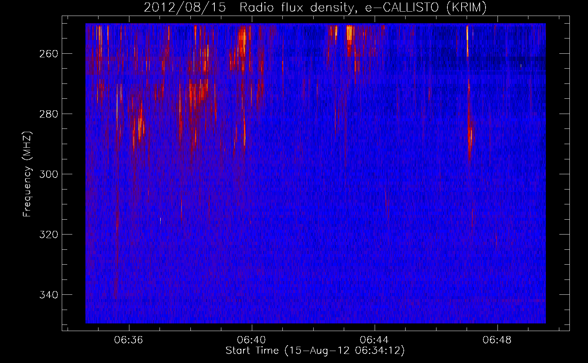Click the 340 frequency tick label
The width and height of the screenshot is (588, 363).
click(x=48, y=295)
